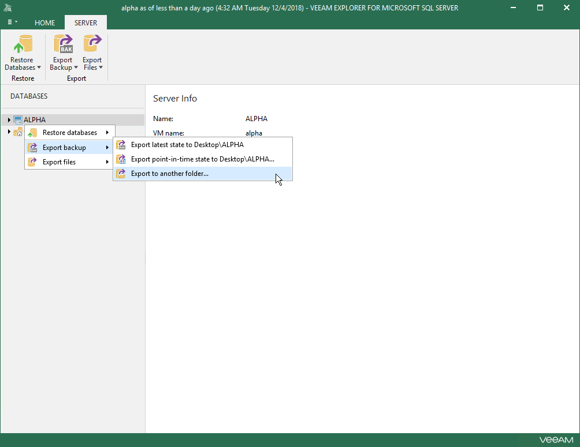Click the DATABASES panel header
The height and width of the screenshot is (447, 580).
(x=29, y=96)
